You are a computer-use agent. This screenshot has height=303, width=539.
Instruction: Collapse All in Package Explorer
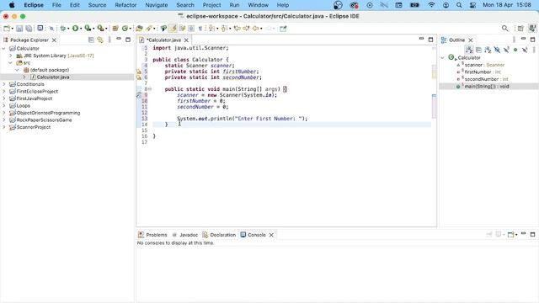[91, 40]
